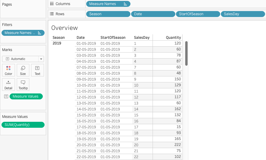
Task: Click the SalesDay pill in Rows
Action: pos(242,14)
